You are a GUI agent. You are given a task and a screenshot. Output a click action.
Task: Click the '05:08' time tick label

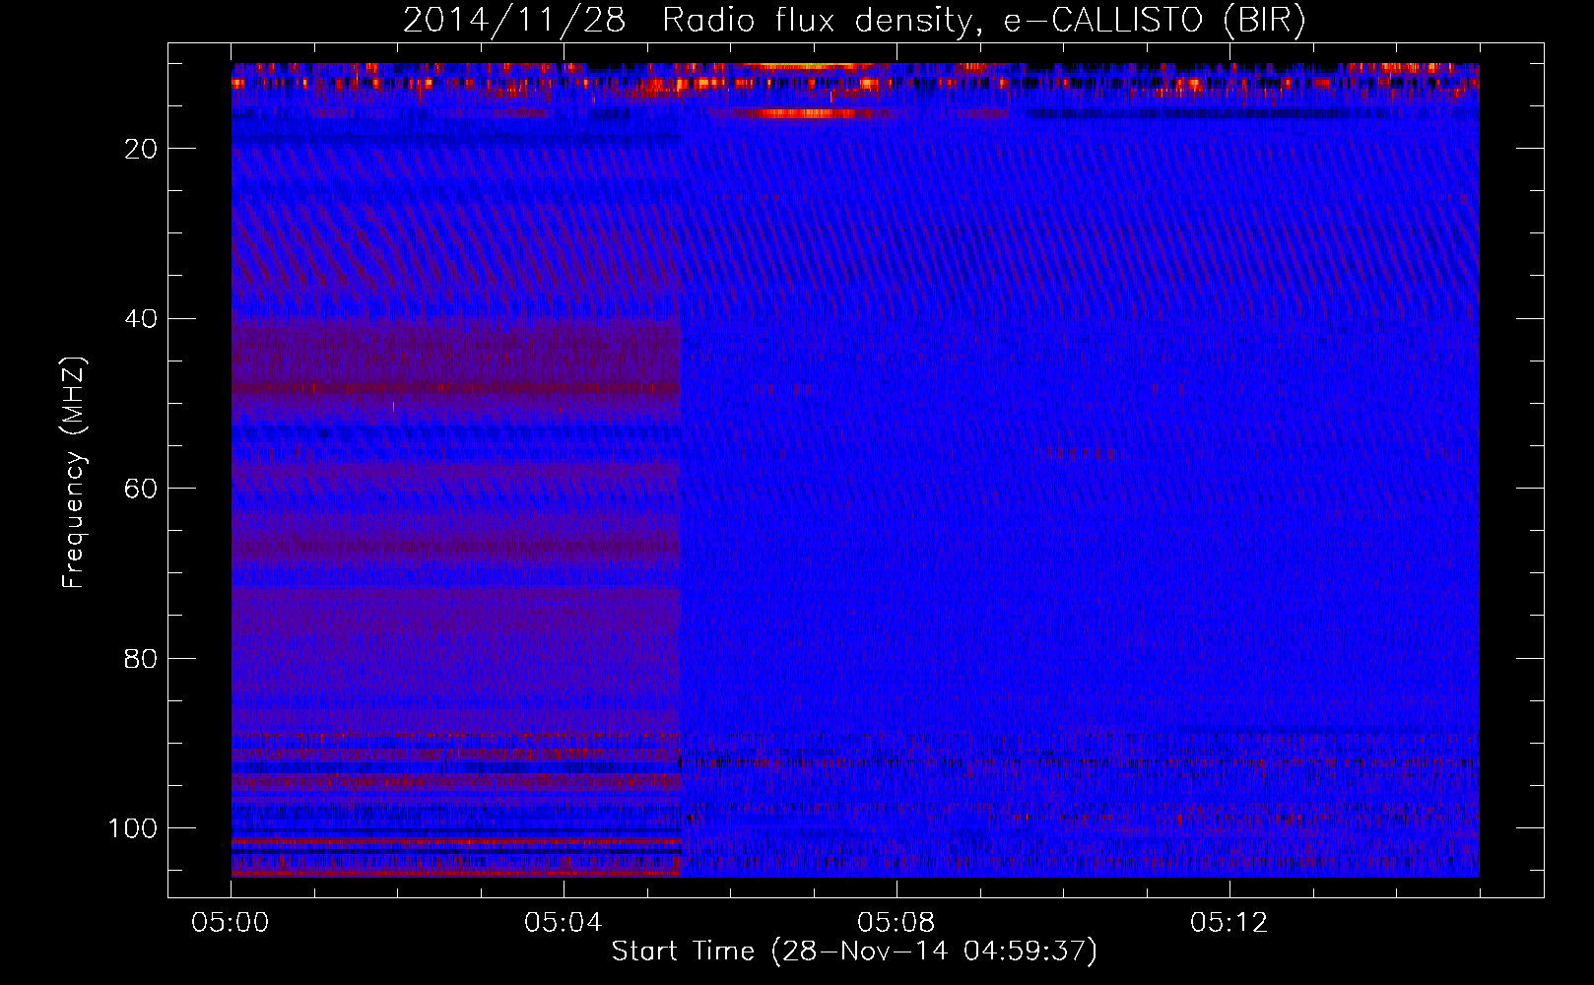pos(897,923)
